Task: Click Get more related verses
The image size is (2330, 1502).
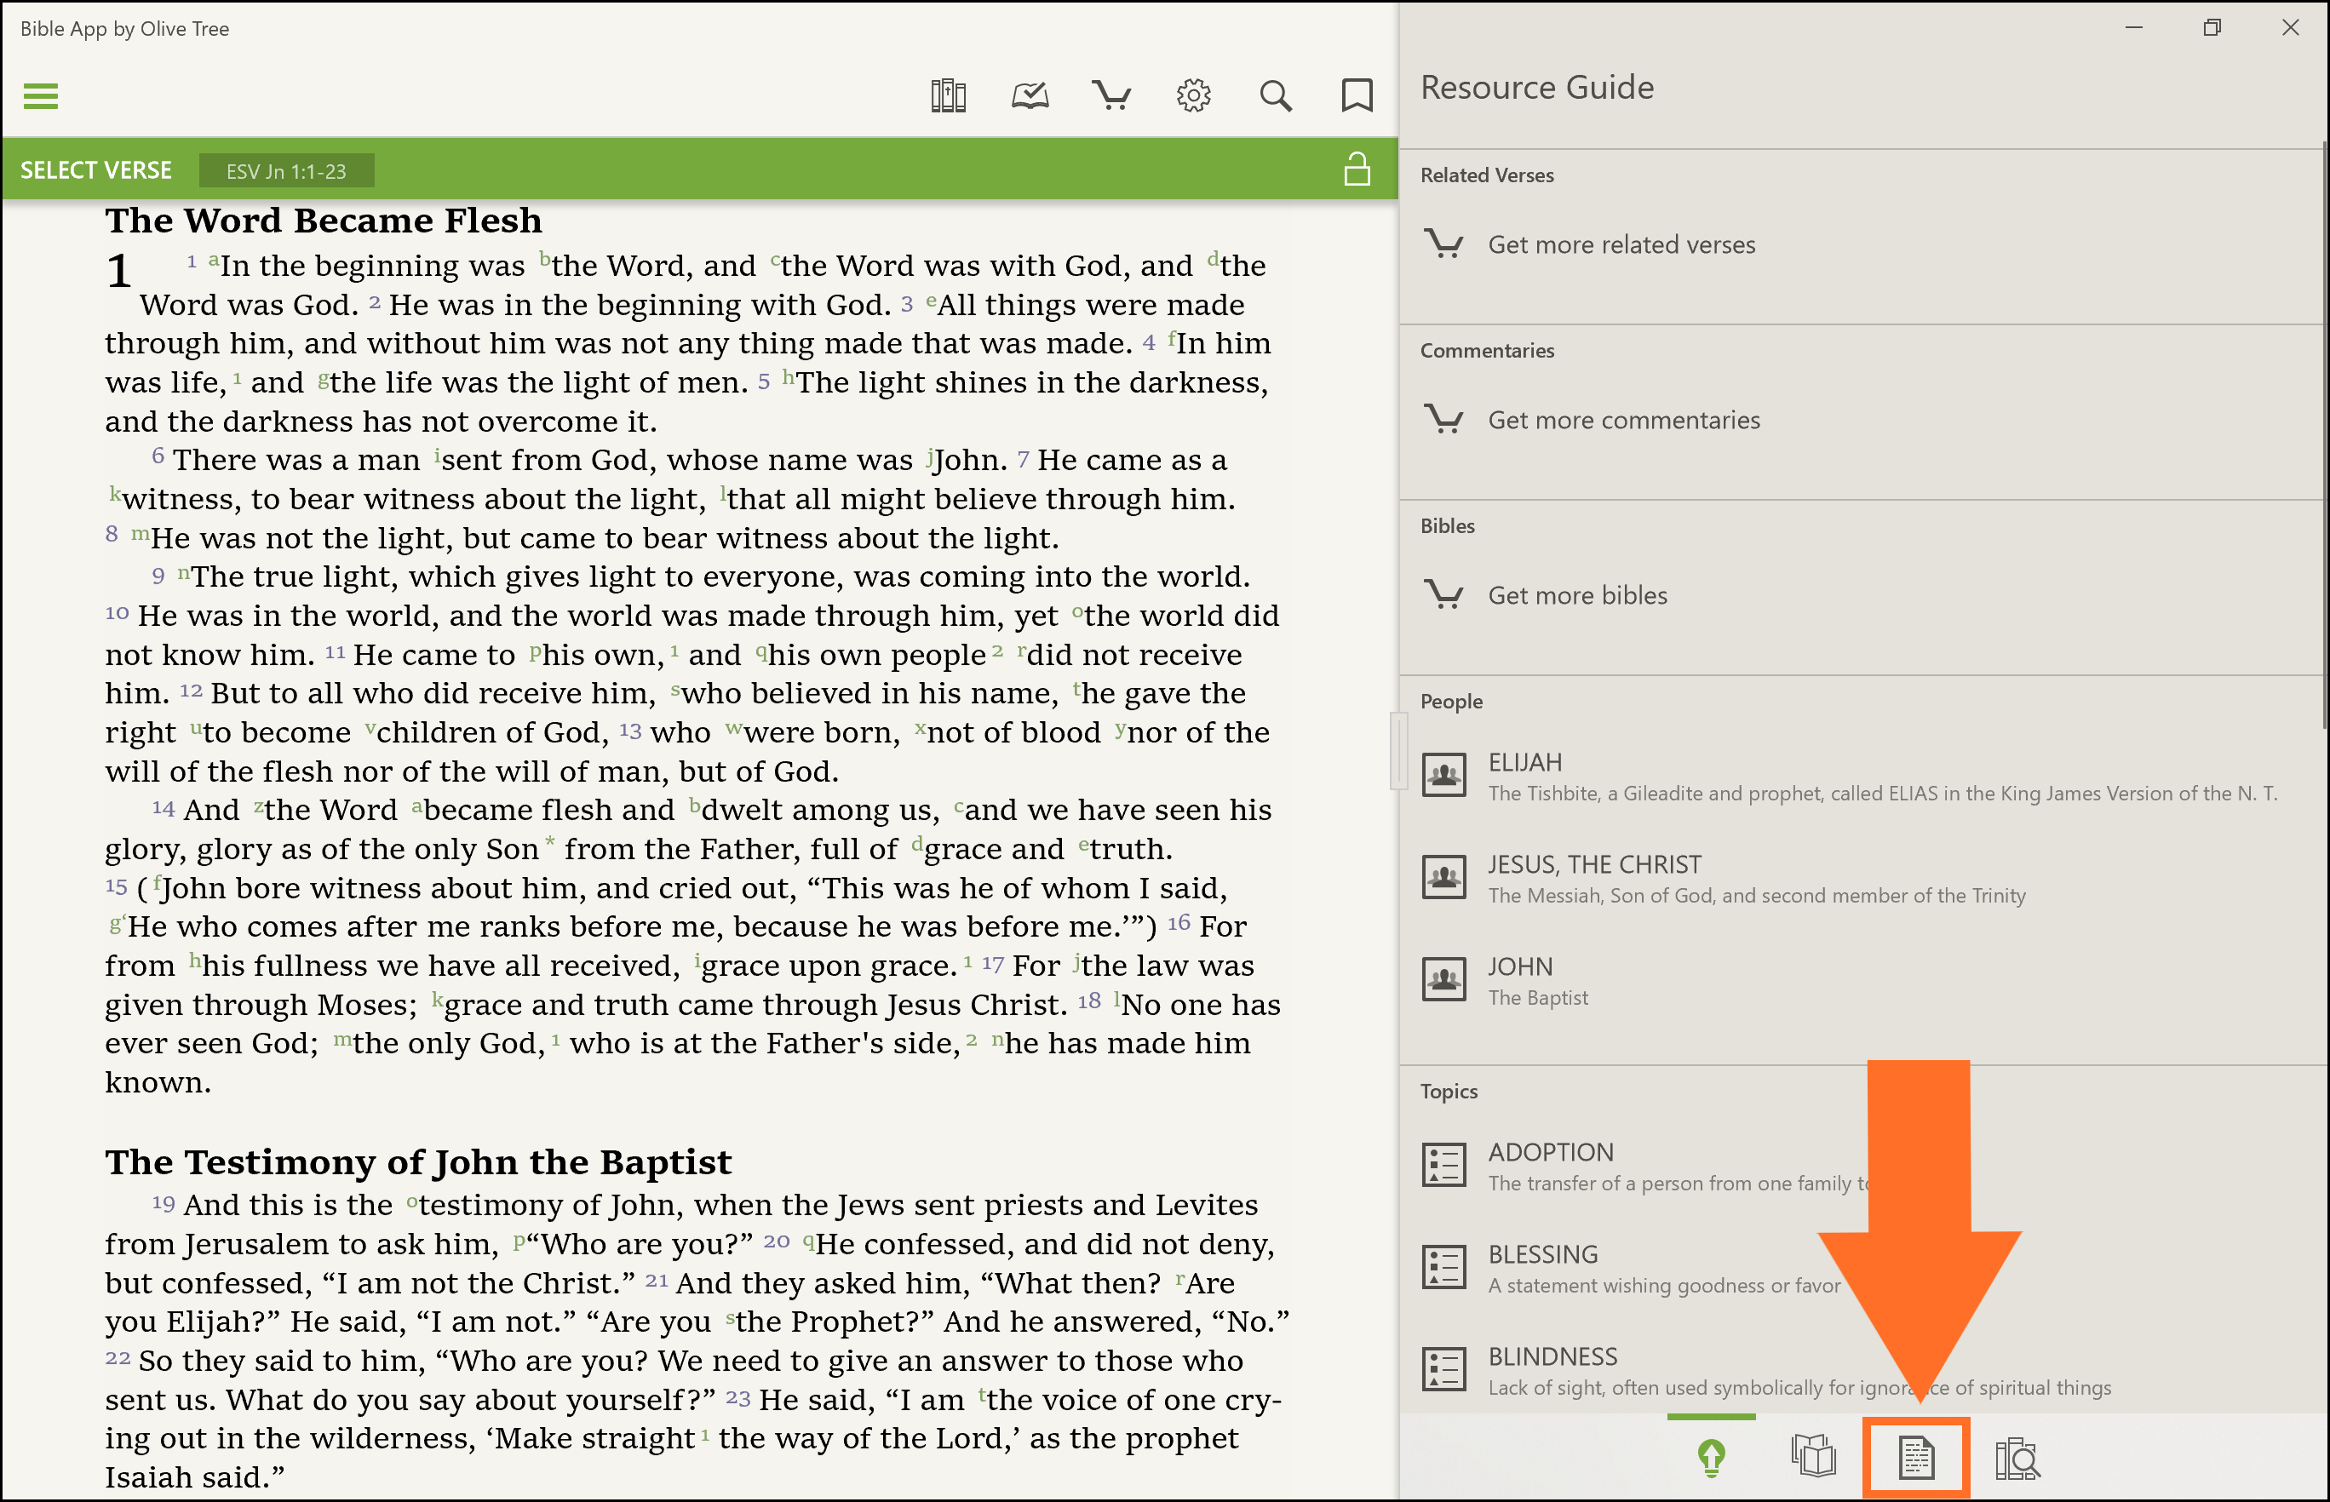Action: 1620,245
